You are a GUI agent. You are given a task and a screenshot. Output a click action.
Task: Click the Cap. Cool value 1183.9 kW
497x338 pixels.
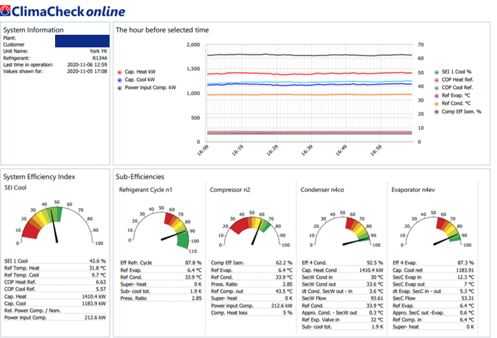pos(94,303)
